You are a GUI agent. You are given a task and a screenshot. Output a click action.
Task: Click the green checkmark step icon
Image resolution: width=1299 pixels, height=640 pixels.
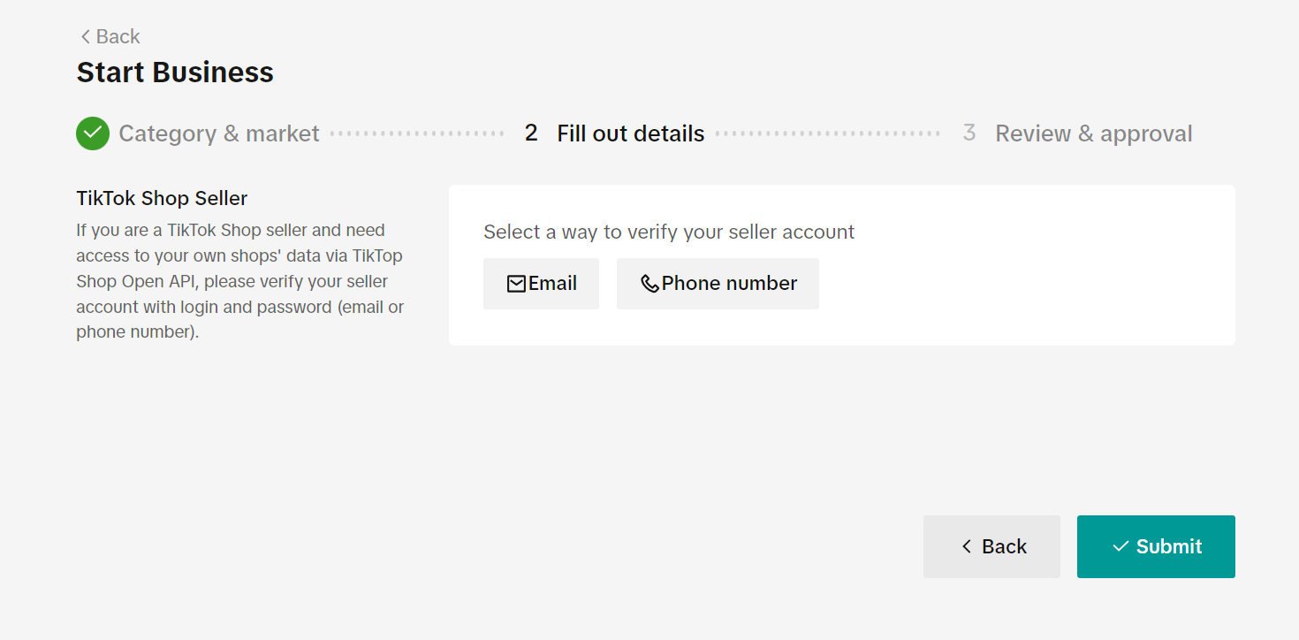coord(93,133)
